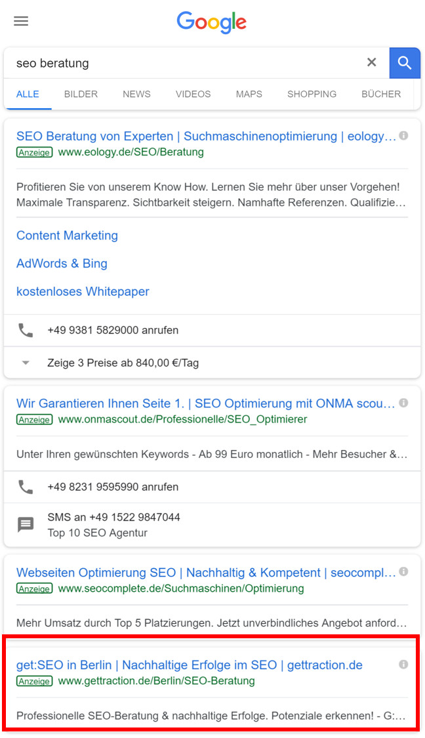Switch to the MAPS tab
The image size is (425, 738).
(x=249, y=94)
